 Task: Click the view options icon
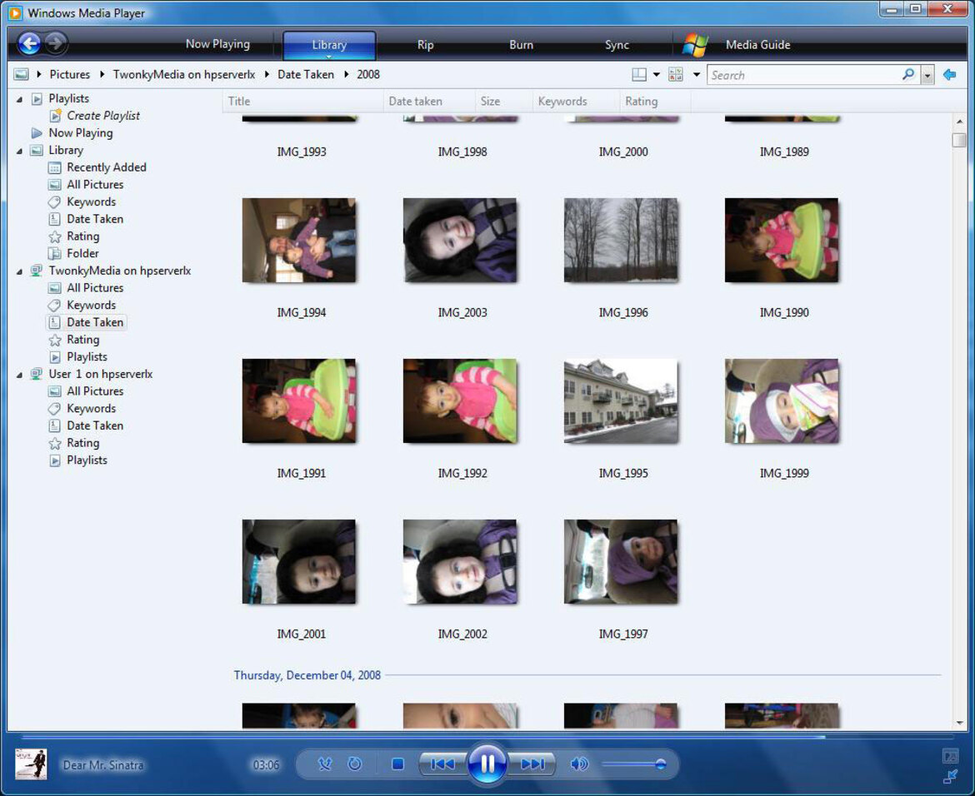[675, 75]
